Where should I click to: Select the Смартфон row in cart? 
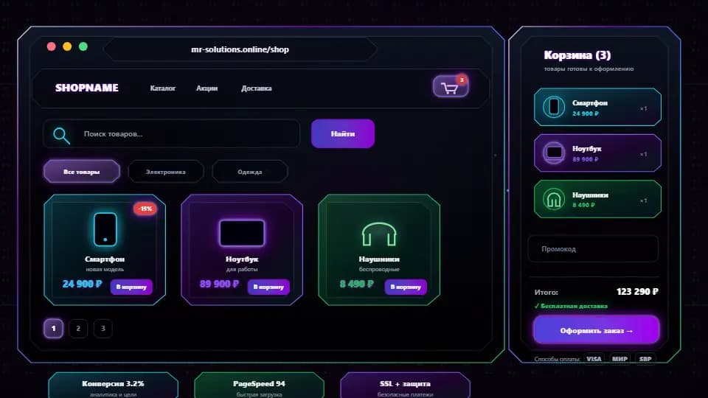point(597,107)
